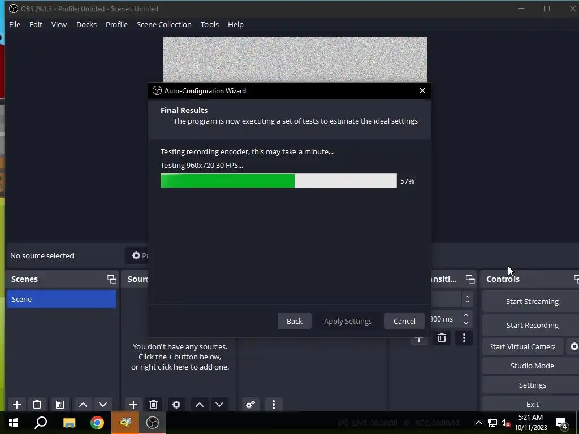The image size is (579, 434).
Task: Close the Auto-Configuration Wizard dialog
Action: 422,90
